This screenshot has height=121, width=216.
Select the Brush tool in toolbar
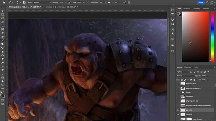[2, 40]
